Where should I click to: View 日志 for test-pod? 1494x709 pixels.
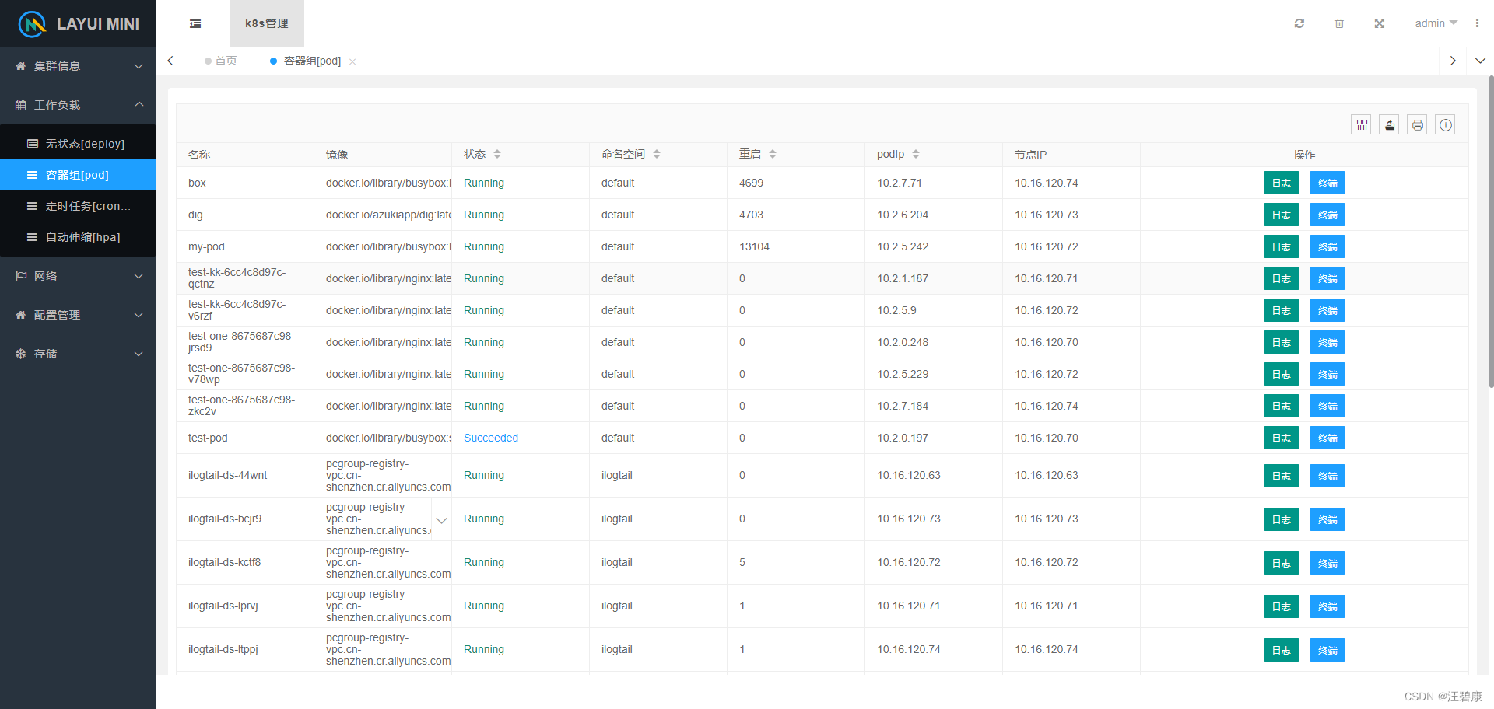[x=1282, y=438]
